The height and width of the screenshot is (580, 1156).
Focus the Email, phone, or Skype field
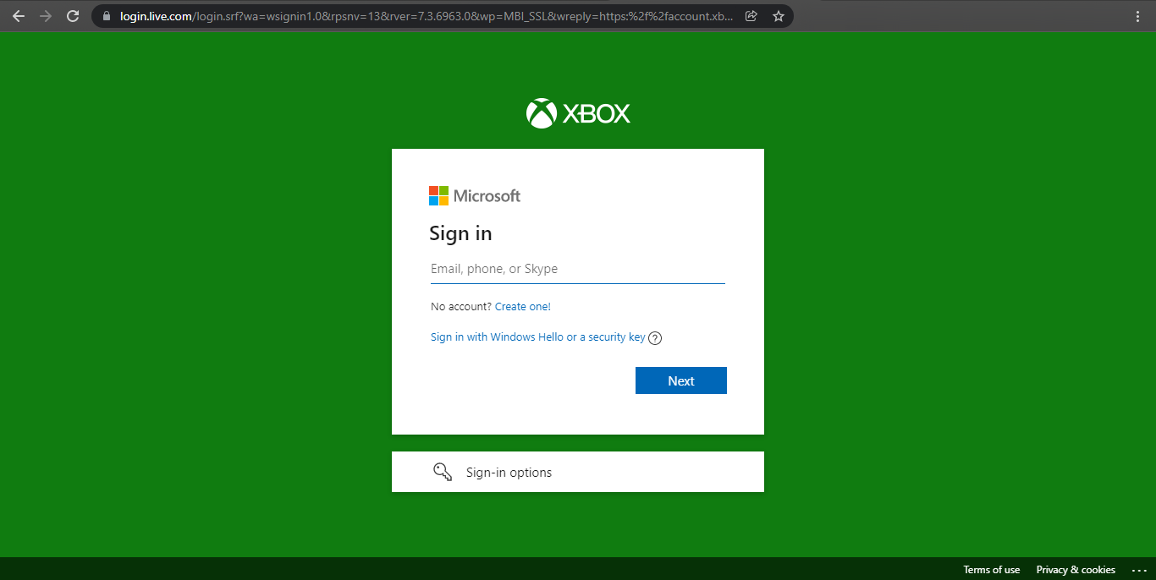(578, 269)
